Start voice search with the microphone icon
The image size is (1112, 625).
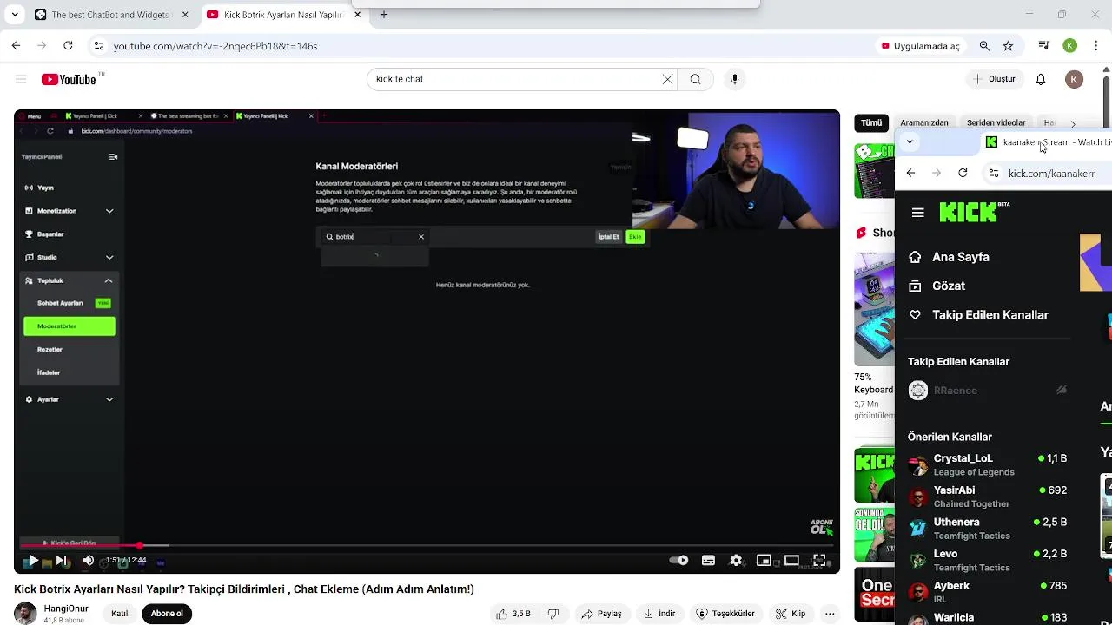click(x=735, y=79)
